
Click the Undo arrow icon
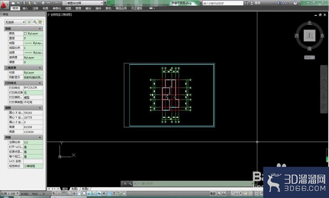48,3
